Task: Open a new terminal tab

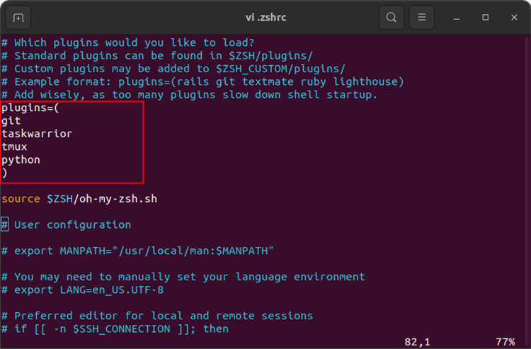Action: [x=18, y=17]
